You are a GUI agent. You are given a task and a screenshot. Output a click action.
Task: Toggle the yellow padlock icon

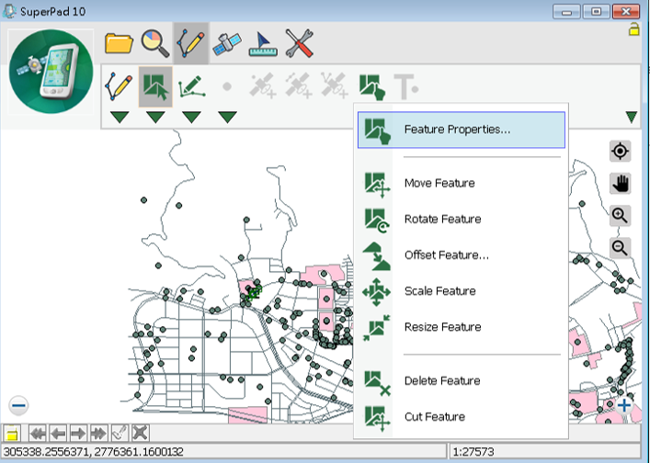633,29
